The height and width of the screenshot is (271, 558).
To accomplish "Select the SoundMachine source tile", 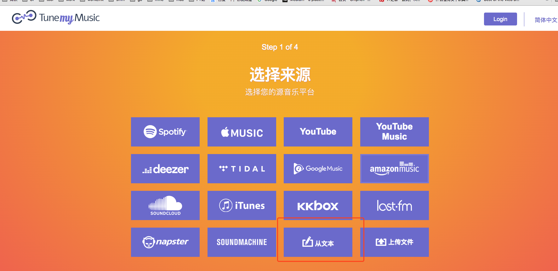I will [x=242, y=242].
